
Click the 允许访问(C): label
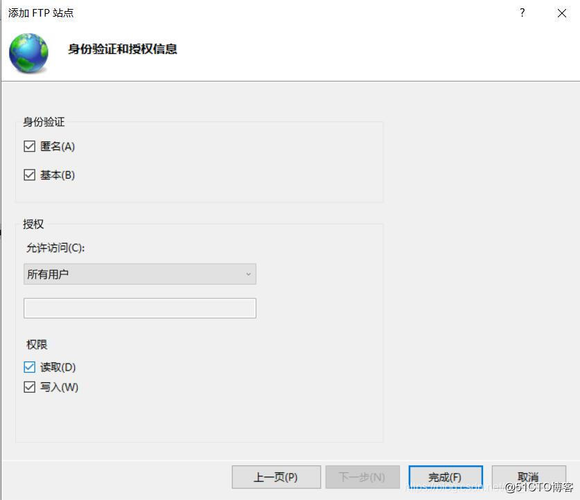(x=55, y=248)
